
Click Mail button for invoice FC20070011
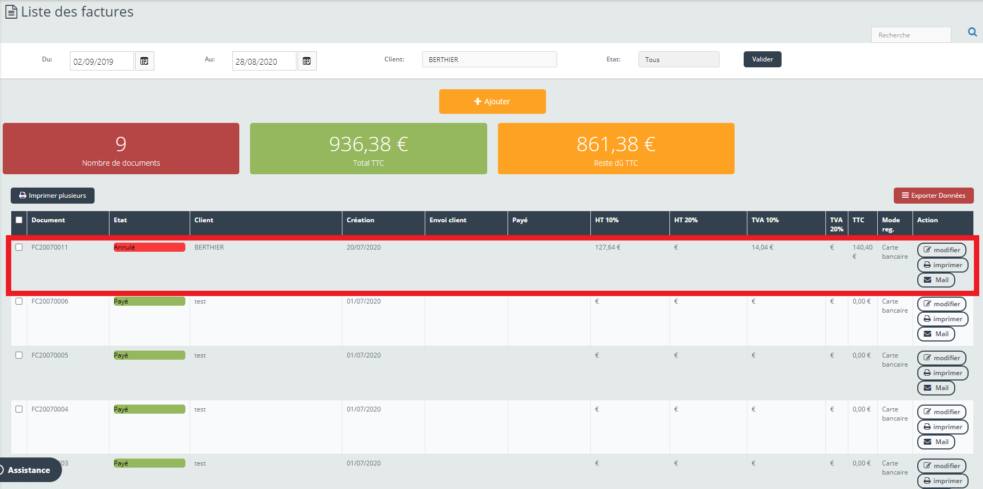click(x=936, y=280)
